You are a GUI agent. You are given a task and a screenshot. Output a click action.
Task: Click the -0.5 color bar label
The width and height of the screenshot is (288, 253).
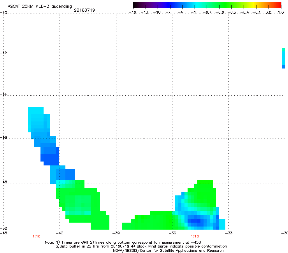[232, 12]
